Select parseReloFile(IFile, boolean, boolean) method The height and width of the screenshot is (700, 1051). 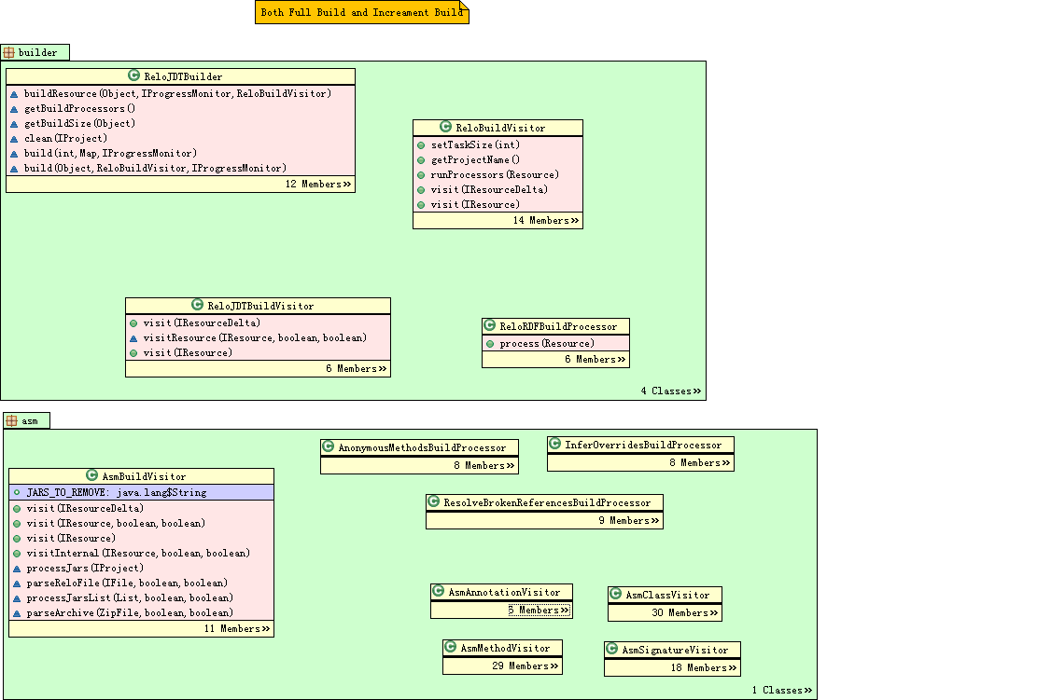pos(127,583)
